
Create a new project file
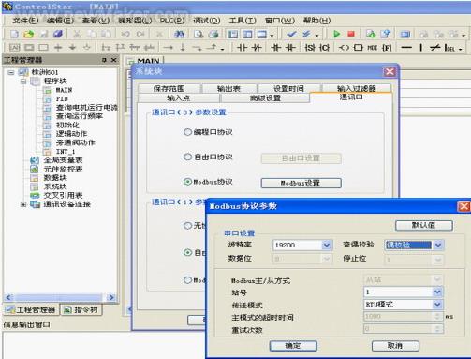coord(14,34)
